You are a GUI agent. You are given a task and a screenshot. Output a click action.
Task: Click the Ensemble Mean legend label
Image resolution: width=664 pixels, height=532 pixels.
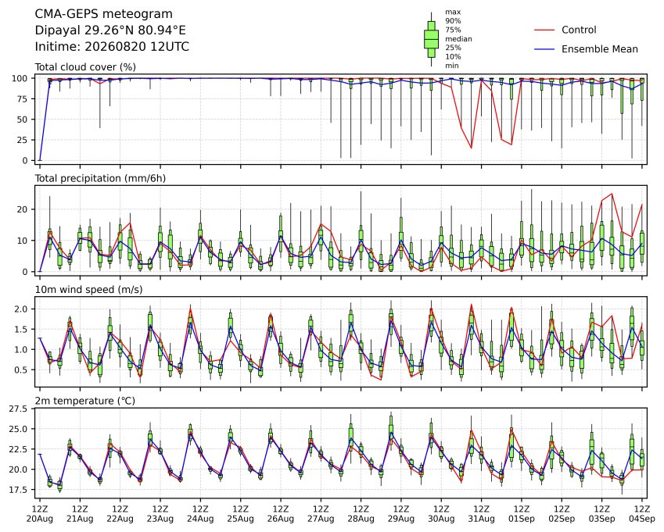tap(600, 49)
